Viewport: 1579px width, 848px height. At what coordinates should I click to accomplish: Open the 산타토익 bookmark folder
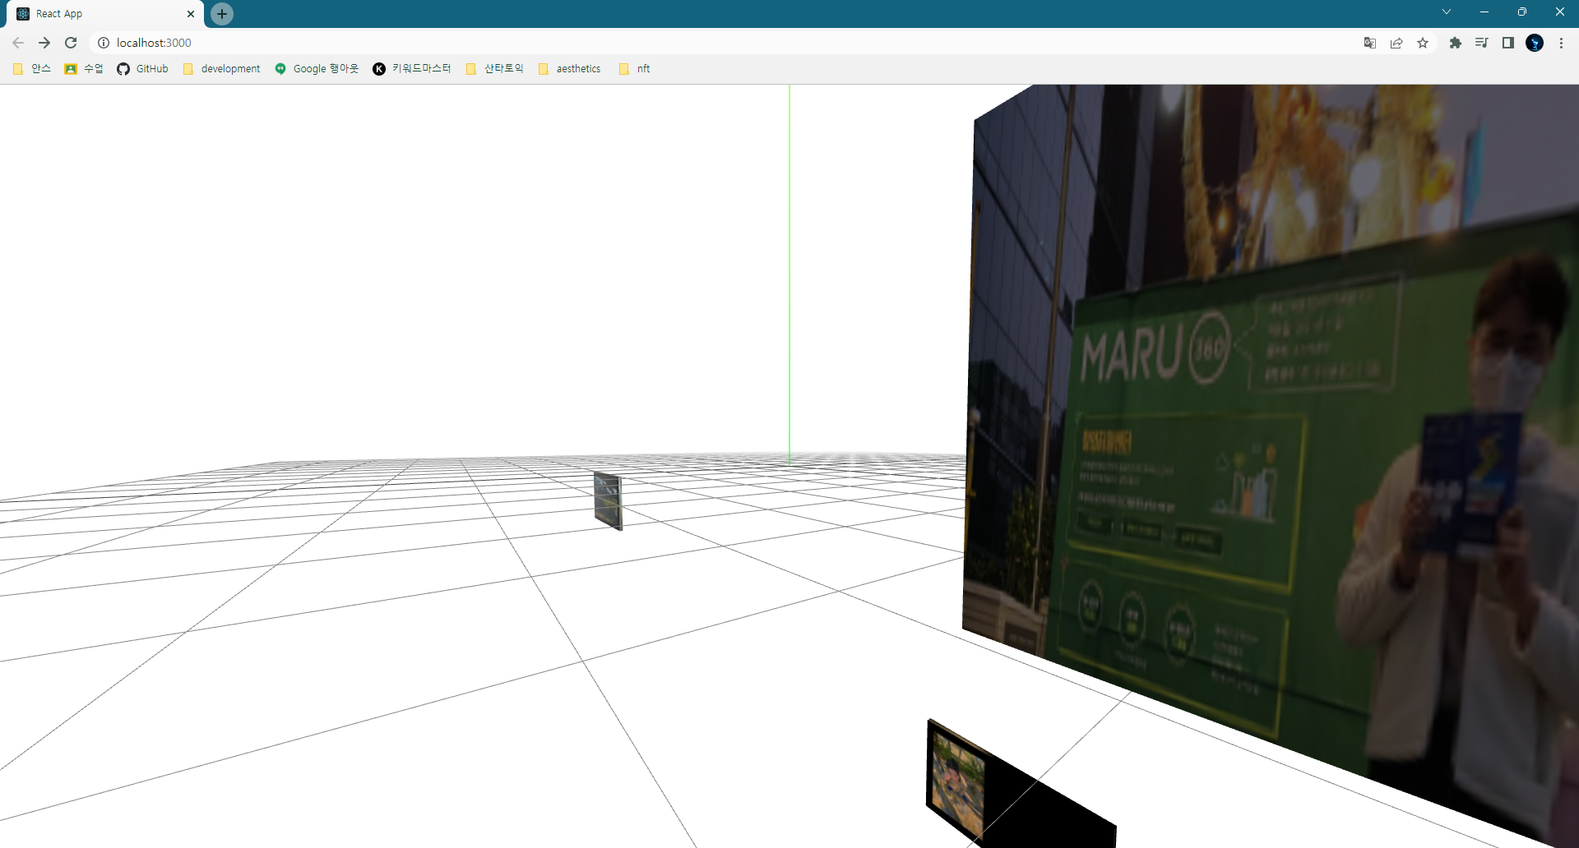495,69
